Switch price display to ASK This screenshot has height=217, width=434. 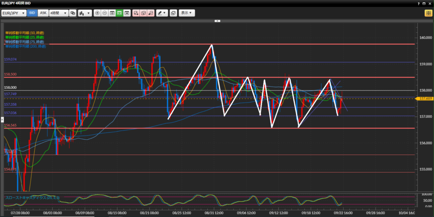[43, 13]
